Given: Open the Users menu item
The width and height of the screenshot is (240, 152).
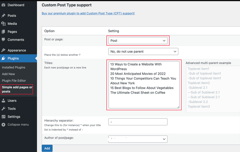Looking at the screenshot, I should 12,101.
